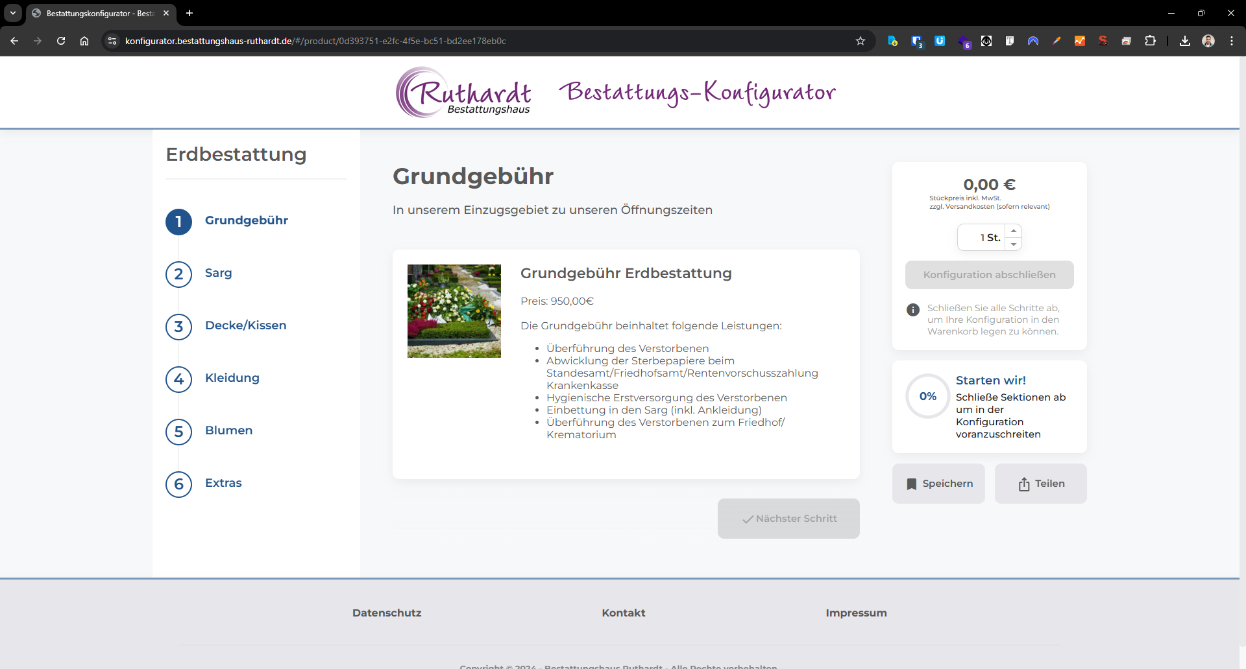Reload the page using the refresh icon
The image size is (1246, 669).
(x=61, y=41)
